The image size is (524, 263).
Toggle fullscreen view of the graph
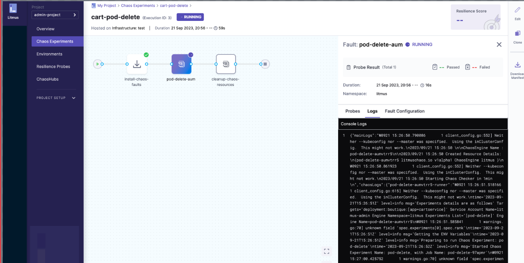(x=326, y=251)
